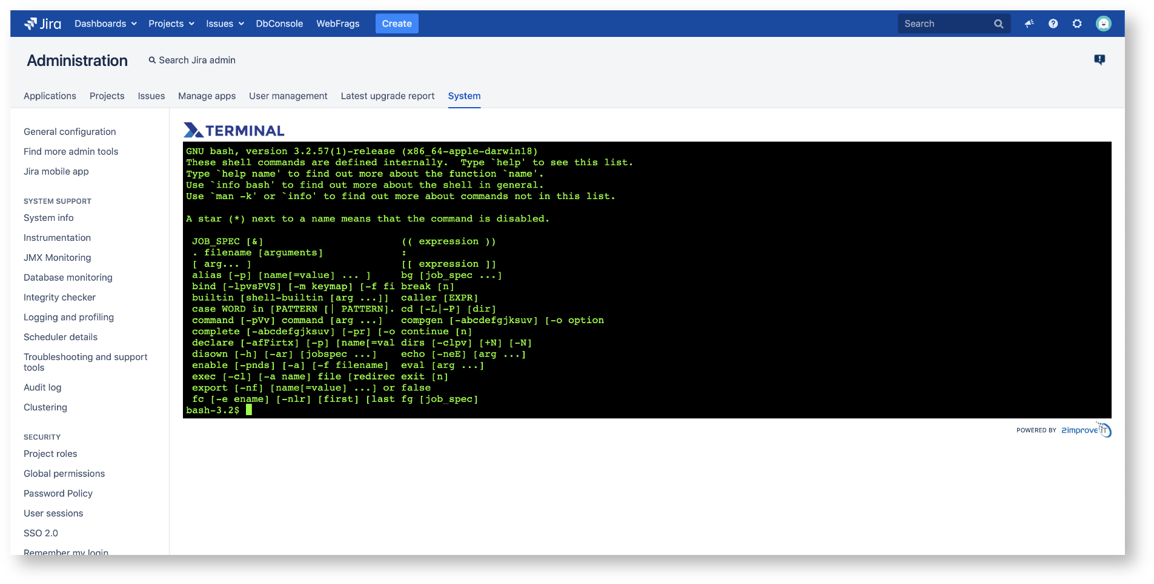Open Find more admin tools
Screen dimensions: 1154x584
click(x=71, y=151)
